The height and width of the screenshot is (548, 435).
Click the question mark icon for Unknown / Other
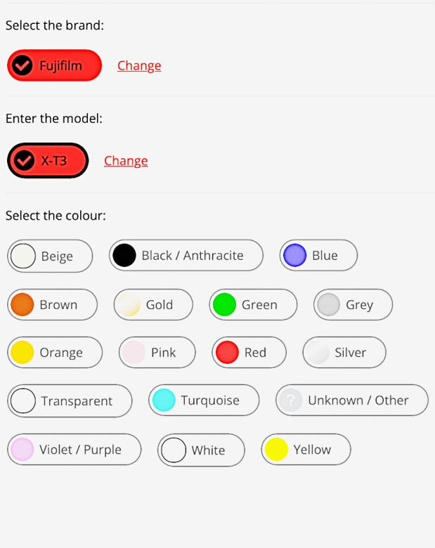290,400
